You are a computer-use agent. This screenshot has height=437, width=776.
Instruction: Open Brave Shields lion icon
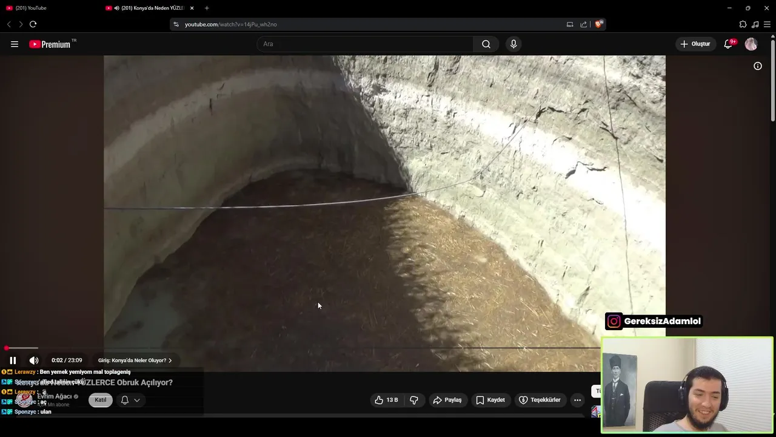point(599,24)
